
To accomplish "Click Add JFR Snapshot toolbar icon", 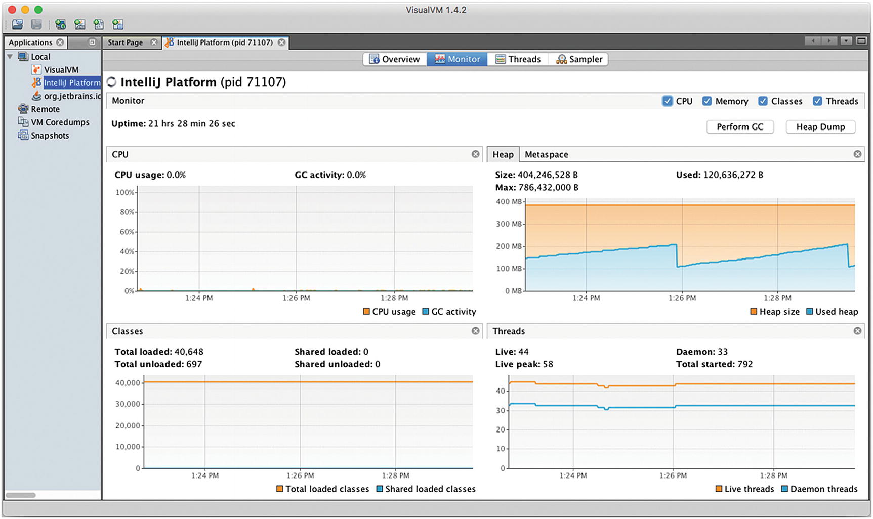I will click(118, 24).
